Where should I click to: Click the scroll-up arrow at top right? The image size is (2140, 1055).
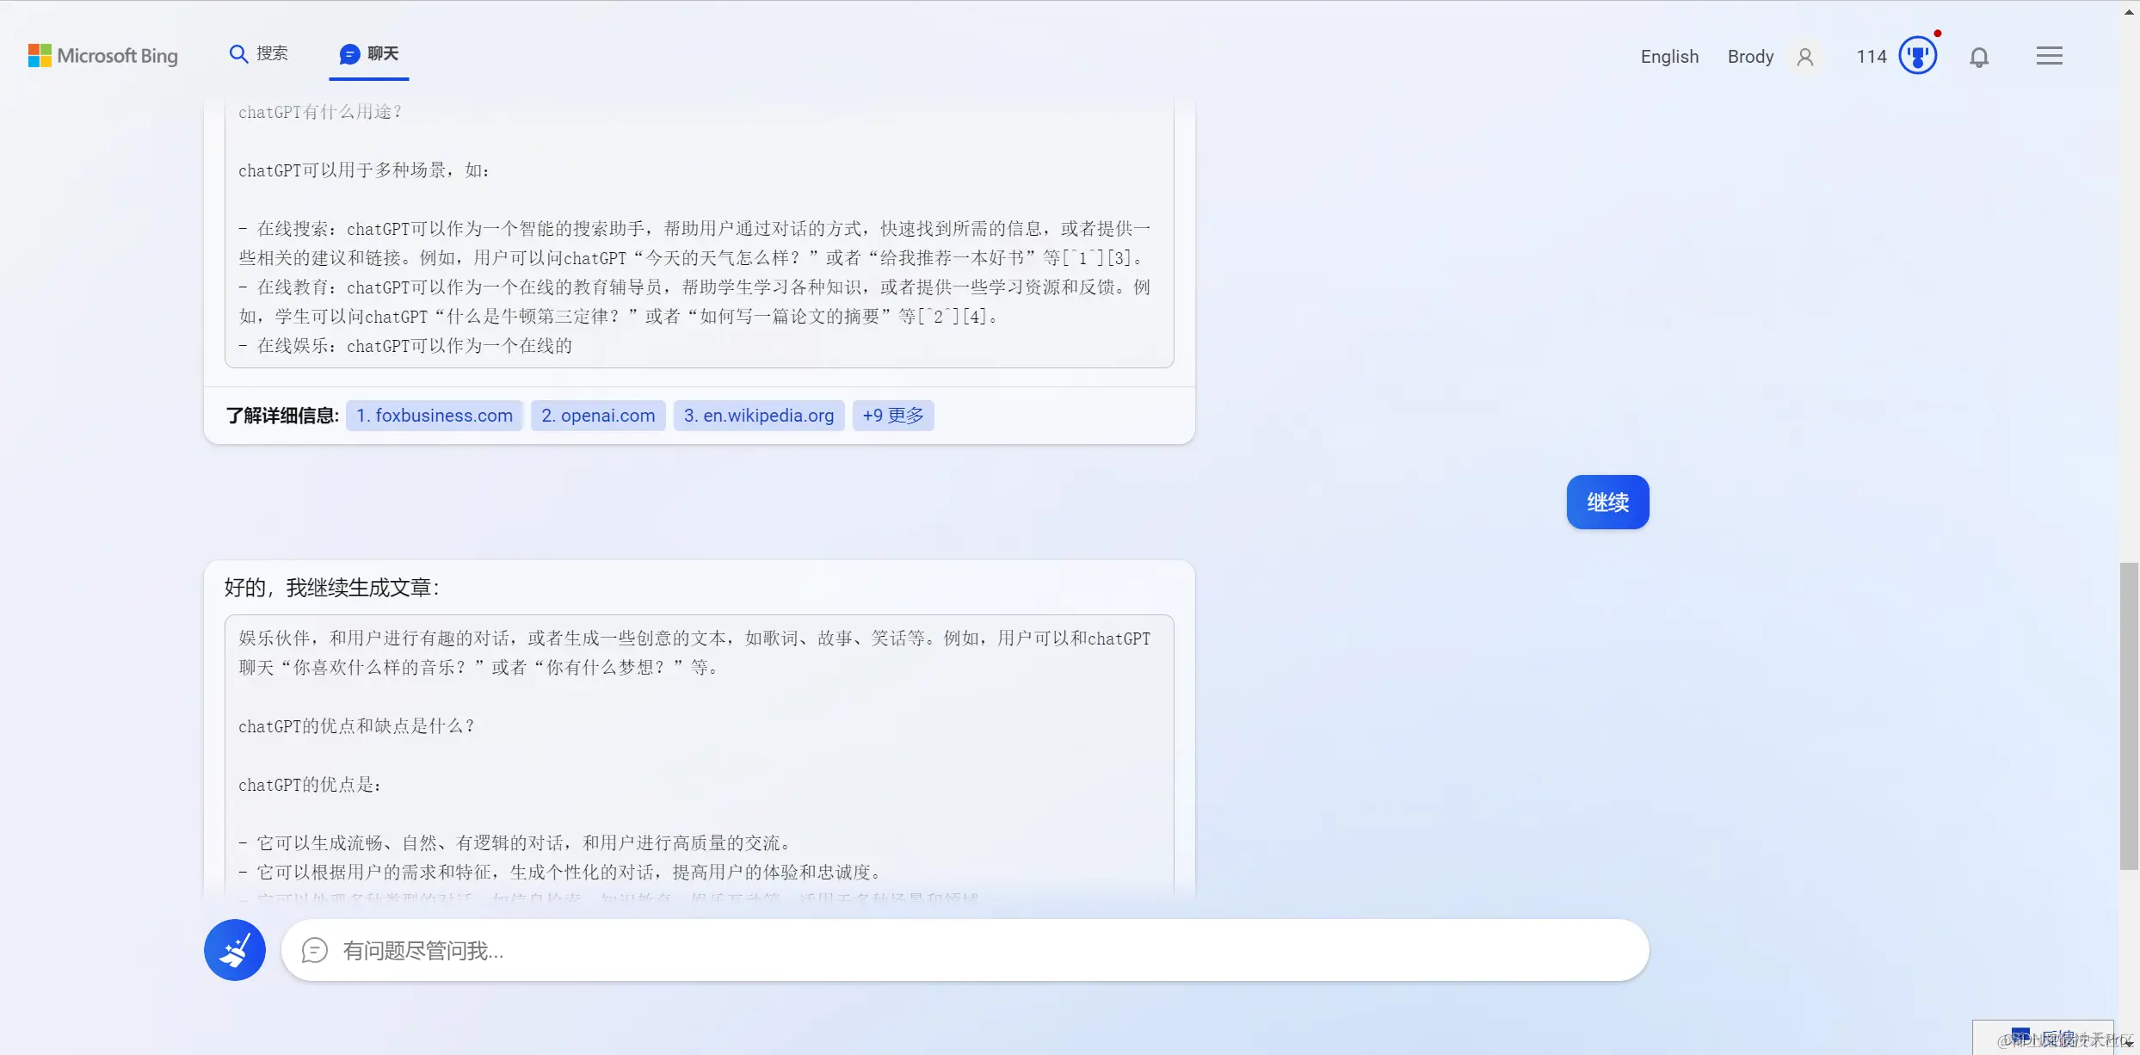[2130, 11]
